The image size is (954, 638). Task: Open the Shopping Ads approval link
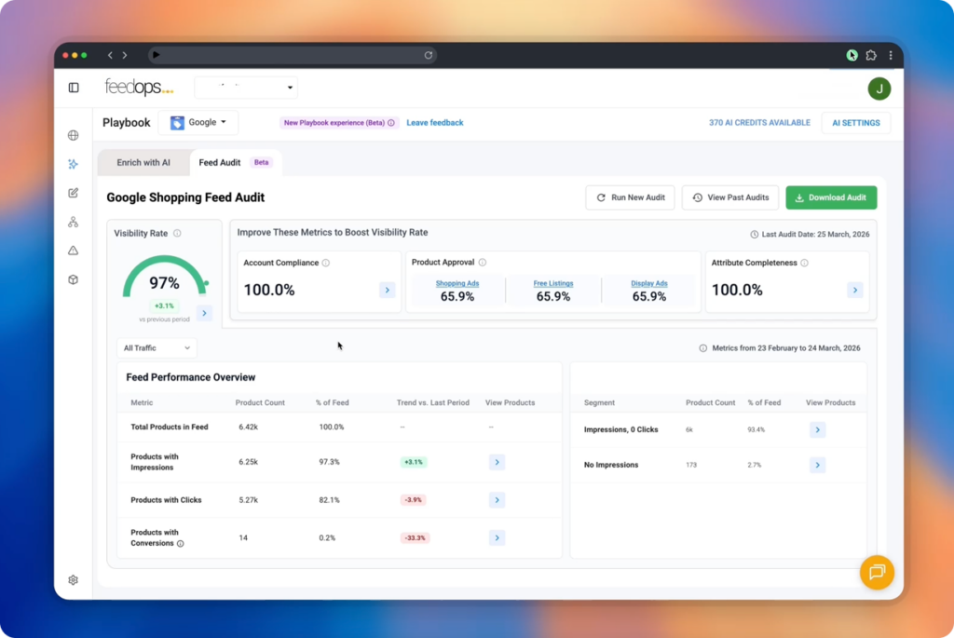pos(457,283)
